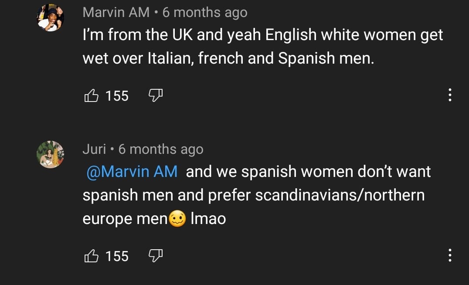The image size is (469, 285).
Task: Open three-dot options for Marvin AM's comment
Action: (450, 95)
